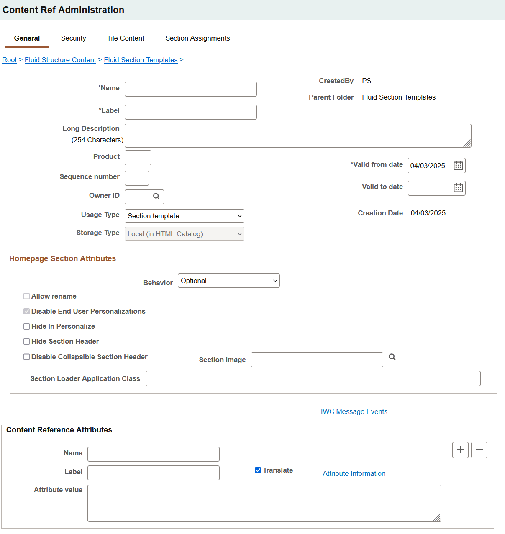Delete the current Content Reference Attributes row
505x534 pixels.
click(x=479, y=450)
